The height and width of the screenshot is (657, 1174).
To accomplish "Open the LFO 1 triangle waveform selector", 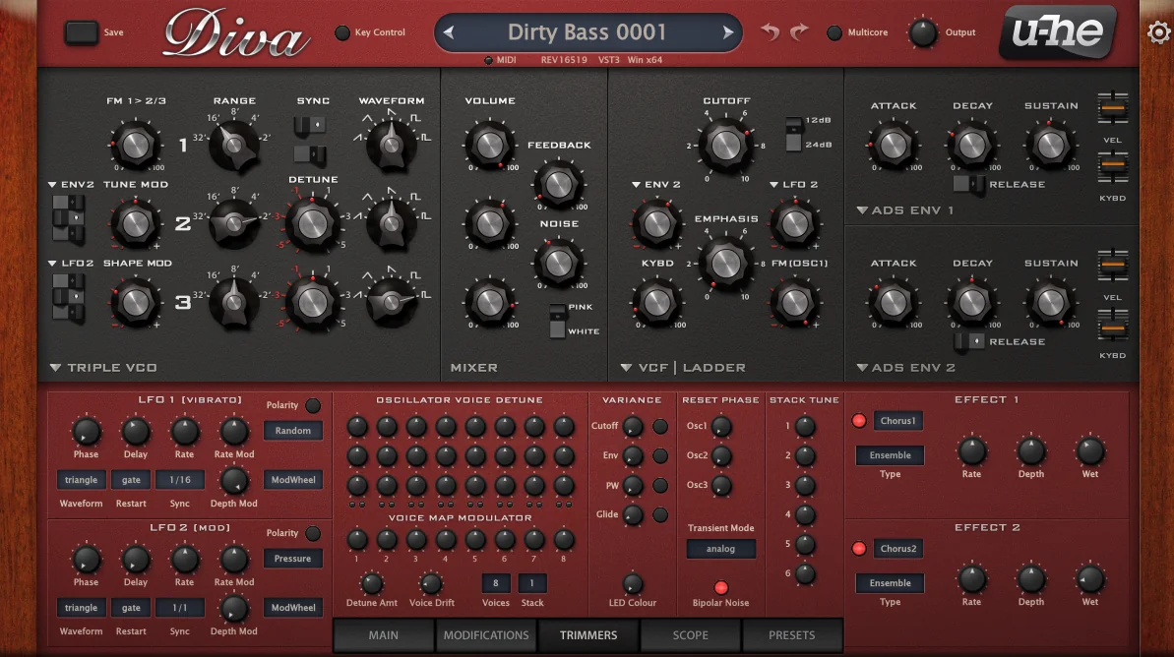I will [x=81, y=479].
